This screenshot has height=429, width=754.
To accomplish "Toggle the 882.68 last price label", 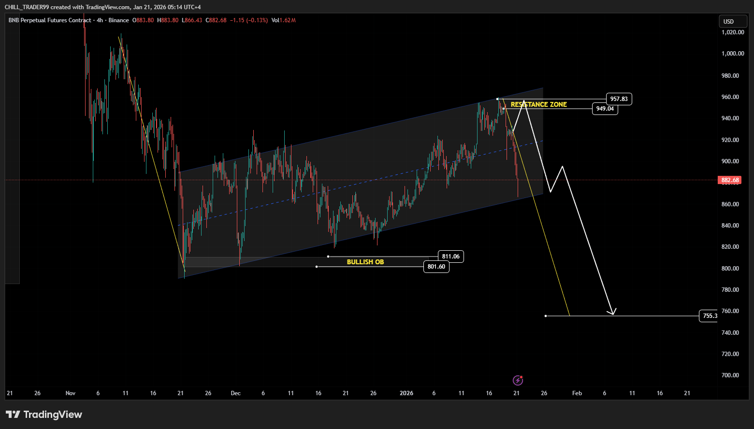I will [729, 180].
